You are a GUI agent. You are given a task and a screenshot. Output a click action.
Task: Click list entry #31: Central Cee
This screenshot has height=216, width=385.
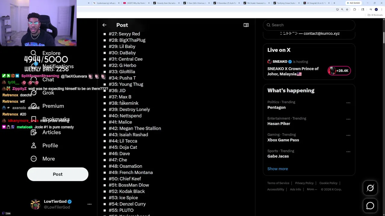[126, 59]
